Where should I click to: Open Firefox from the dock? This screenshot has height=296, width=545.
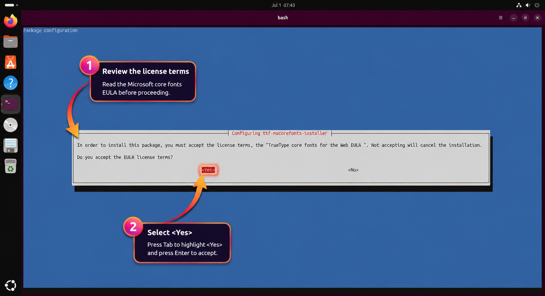click(x=11, y=21)
